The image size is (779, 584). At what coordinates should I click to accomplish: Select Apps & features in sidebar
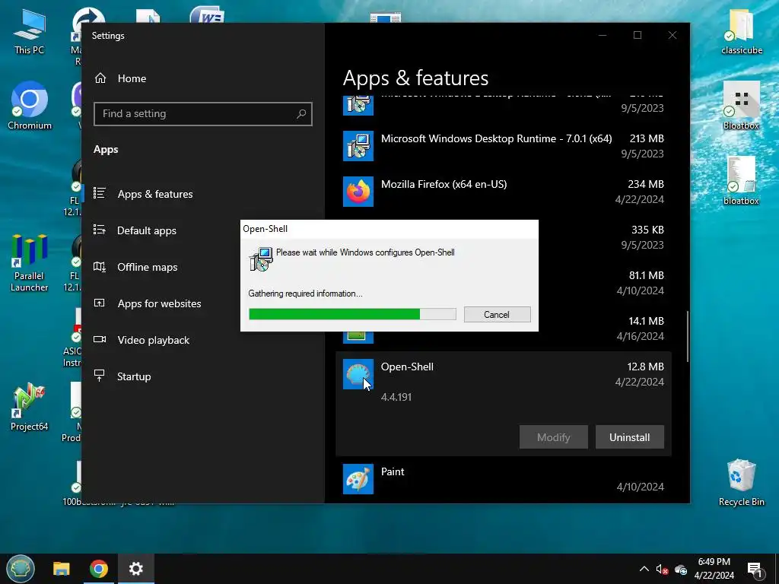(x=154, y=194)
